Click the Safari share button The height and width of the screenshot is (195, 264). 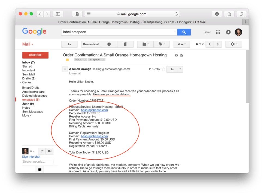tap(229, 14)
